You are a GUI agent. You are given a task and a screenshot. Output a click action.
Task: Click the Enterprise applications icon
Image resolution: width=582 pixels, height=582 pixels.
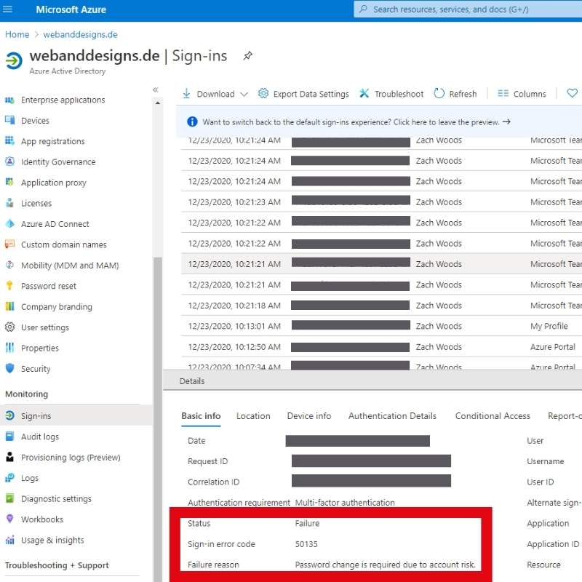9,100
